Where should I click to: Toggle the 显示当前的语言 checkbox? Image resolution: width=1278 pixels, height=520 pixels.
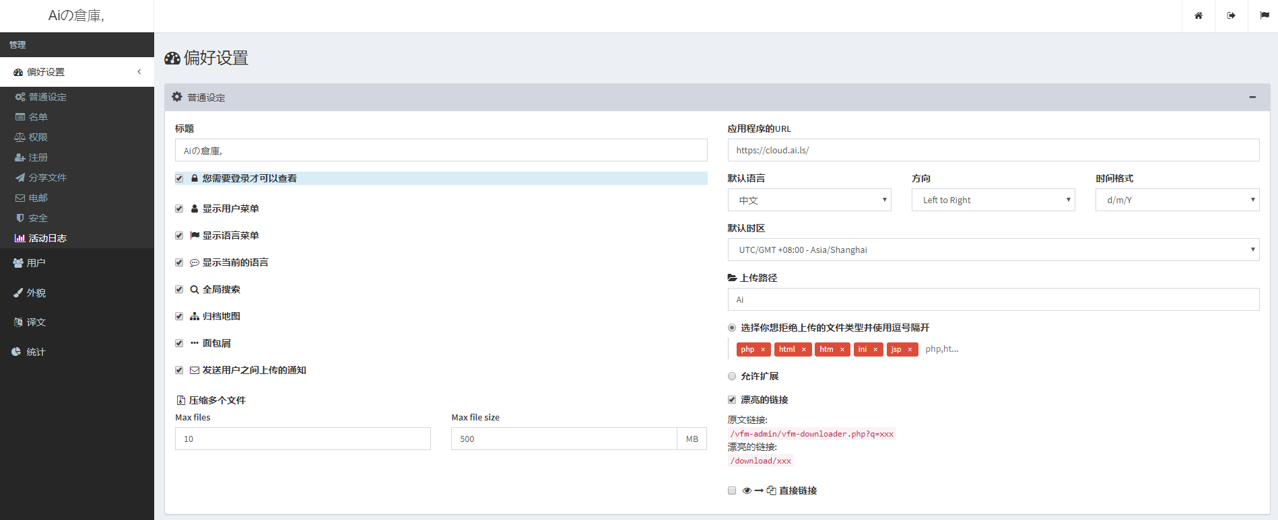pyautogui.click(x=179, y=262)
